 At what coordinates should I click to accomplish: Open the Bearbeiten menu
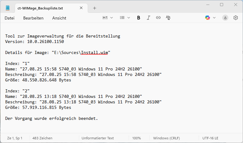coord(33,18)
